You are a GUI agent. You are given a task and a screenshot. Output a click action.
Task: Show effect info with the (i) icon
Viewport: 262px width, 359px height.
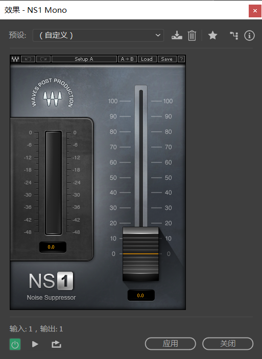click(x=249, y=35)
